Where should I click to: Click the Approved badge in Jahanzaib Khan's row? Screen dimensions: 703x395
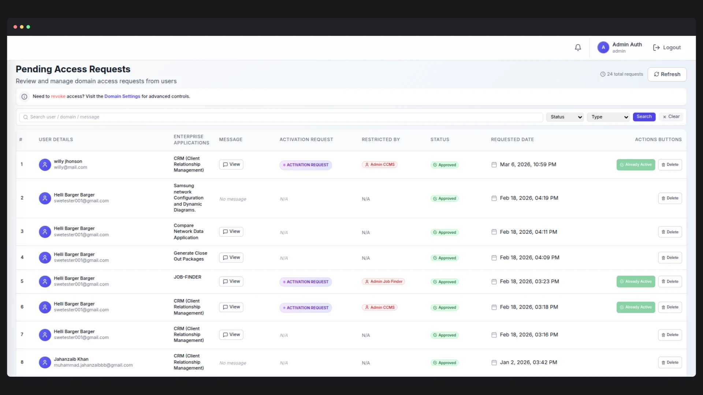point(445,363)
